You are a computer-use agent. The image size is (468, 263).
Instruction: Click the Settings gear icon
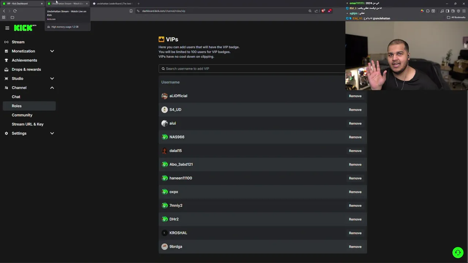click(6, 133)
